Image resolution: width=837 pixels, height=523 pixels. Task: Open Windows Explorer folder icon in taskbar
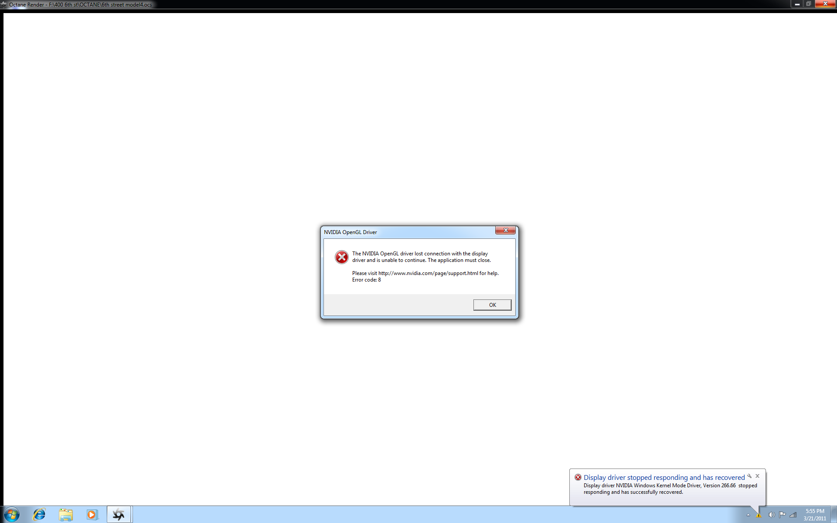(x=66, y=515)
